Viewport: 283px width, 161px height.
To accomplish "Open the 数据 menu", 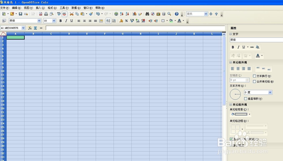I will coord(76,8).
